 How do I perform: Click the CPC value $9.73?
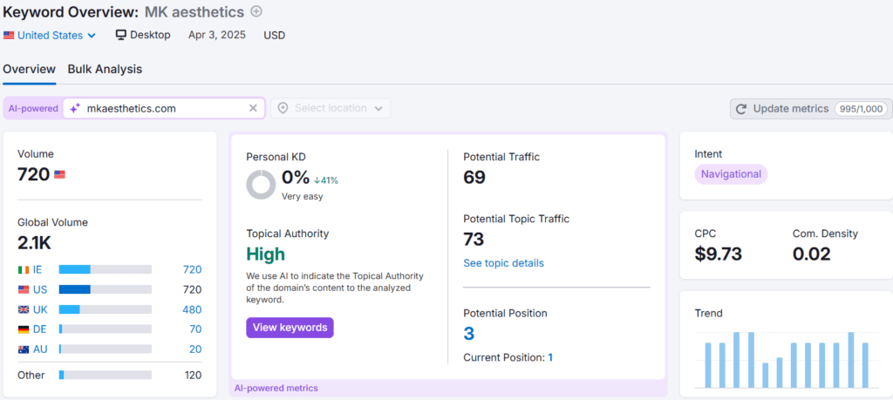click(719, 254)
